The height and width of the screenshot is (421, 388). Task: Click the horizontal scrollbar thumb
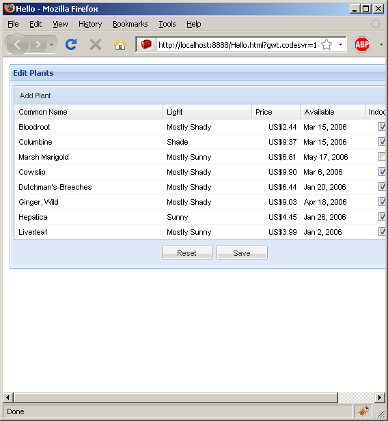(176, 397)
